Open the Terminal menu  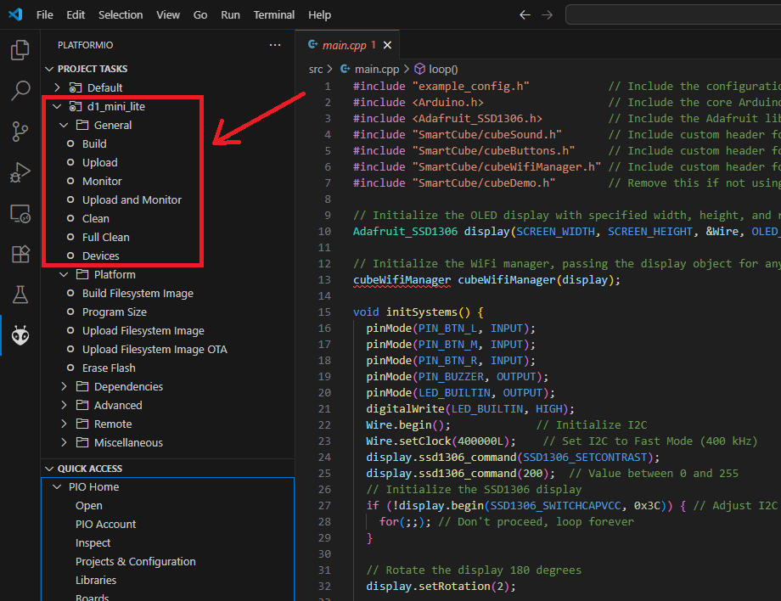coord(273,14)
